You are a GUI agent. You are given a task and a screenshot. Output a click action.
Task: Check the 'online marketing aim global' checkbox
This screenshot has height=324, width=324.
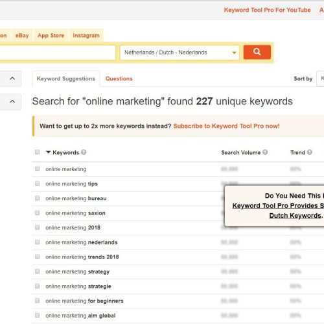click(37, 315)
